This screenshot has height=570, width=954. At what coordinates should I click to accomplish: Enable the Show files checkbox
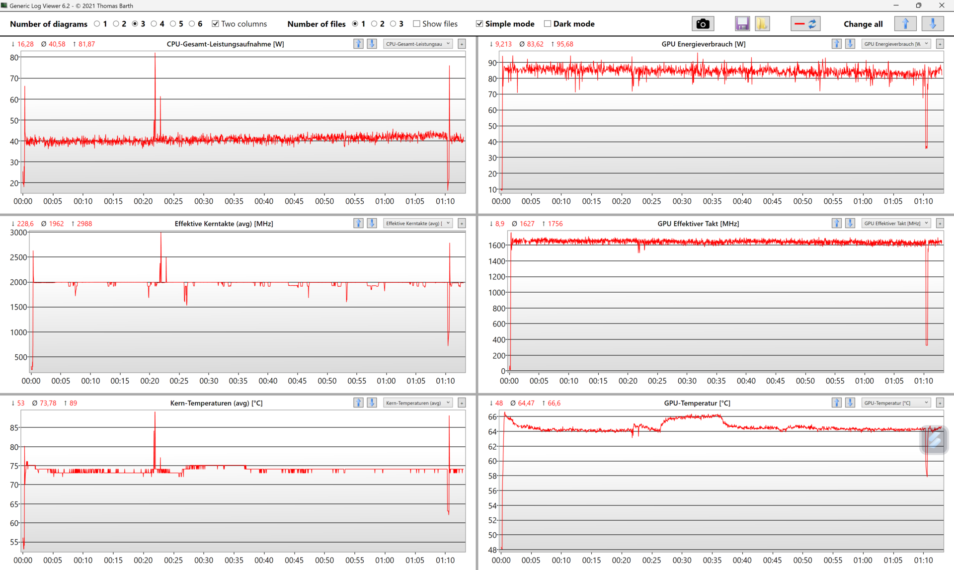(x=417, y=24)
